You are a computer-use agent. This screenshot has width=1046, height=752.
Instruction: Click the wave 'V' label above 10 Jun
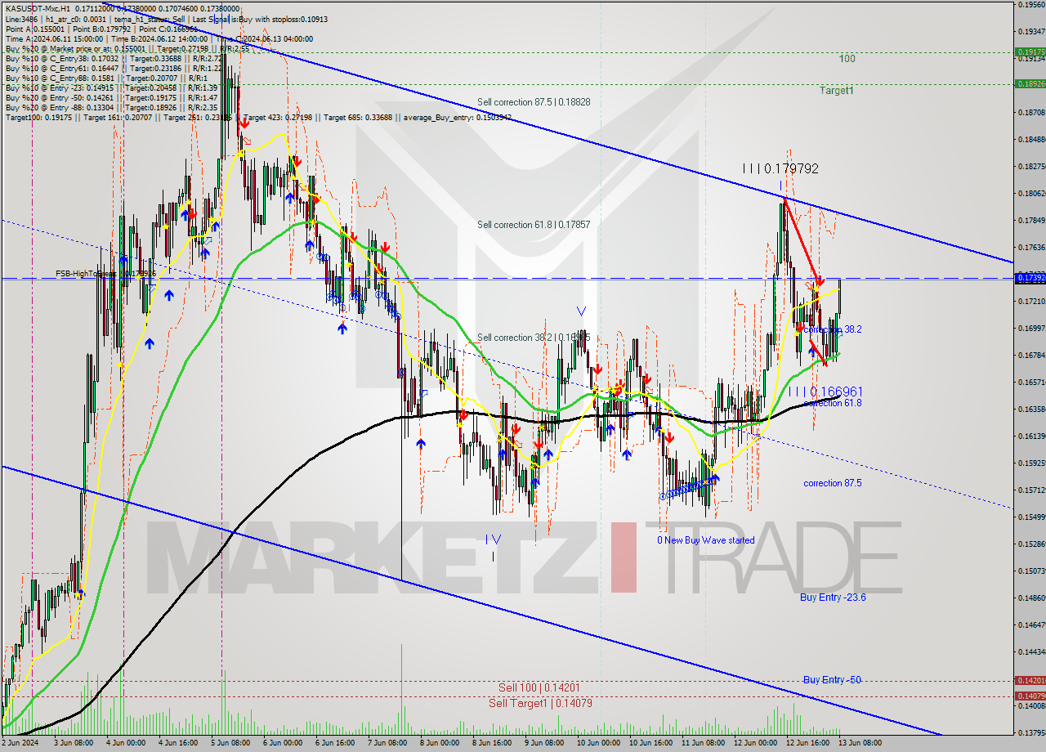coord(581,311)
